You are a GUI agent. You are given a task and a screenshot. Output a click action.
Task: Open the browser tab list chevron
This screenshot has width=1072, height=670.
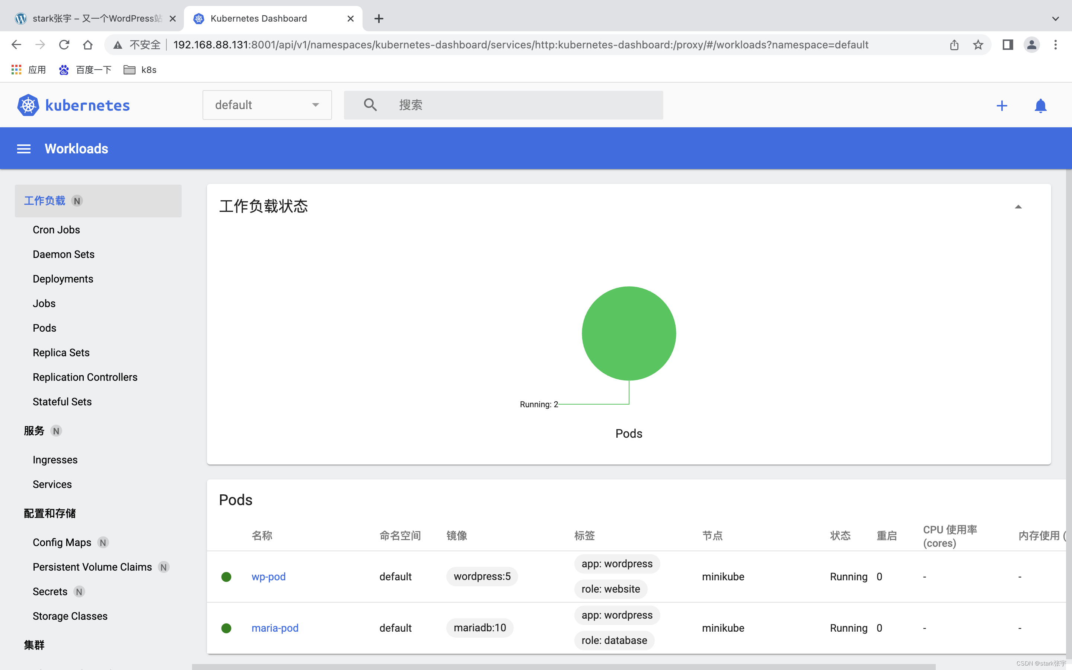click(1055, 19)
